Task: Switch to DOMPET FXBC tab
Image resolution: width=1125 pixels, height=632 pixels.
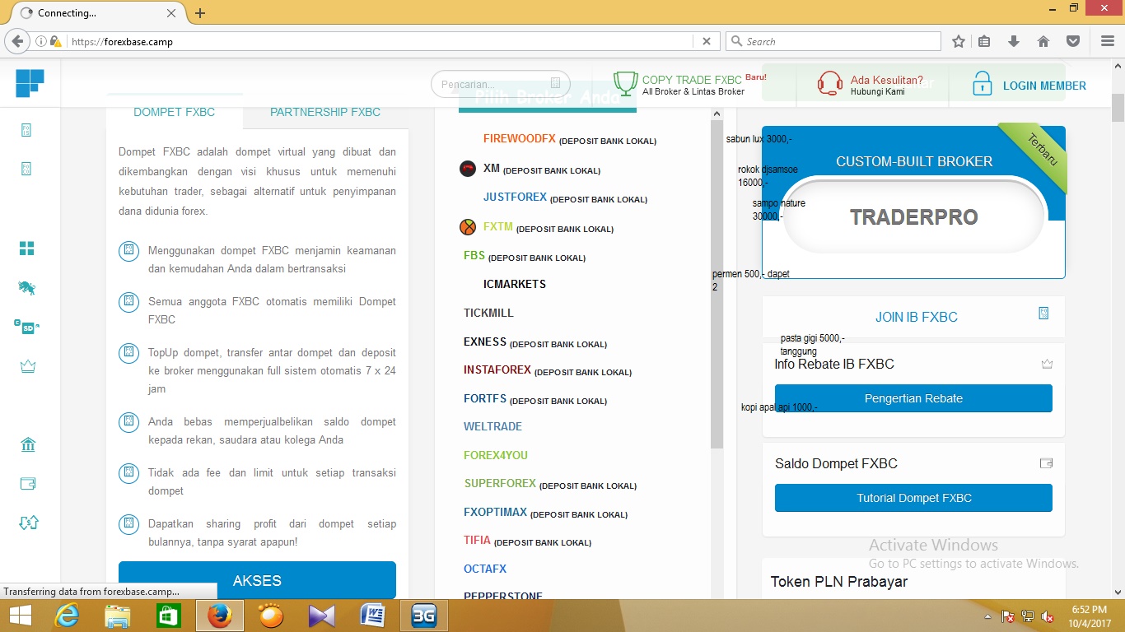Action: [x=174, y=112]
